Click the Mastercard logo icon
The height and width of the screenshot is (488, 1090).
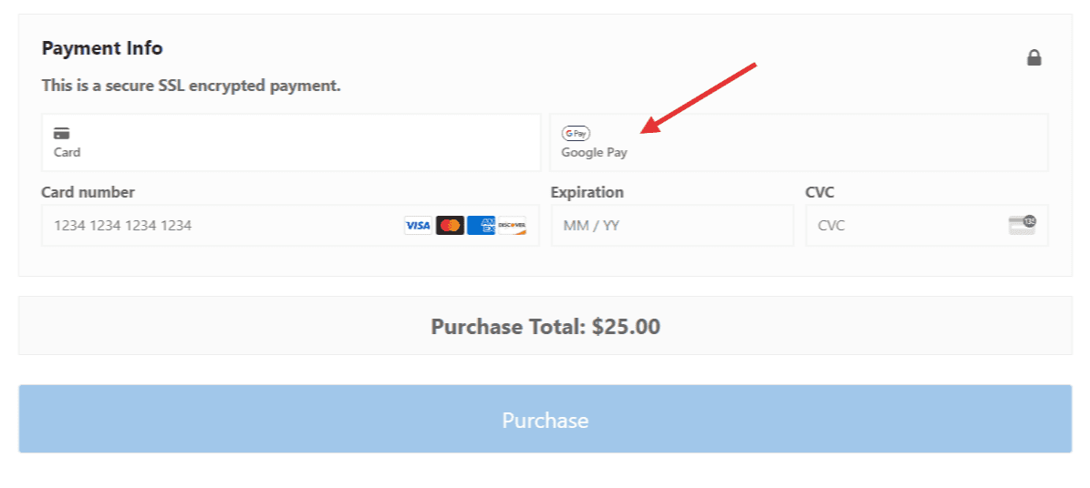point(450,226)
